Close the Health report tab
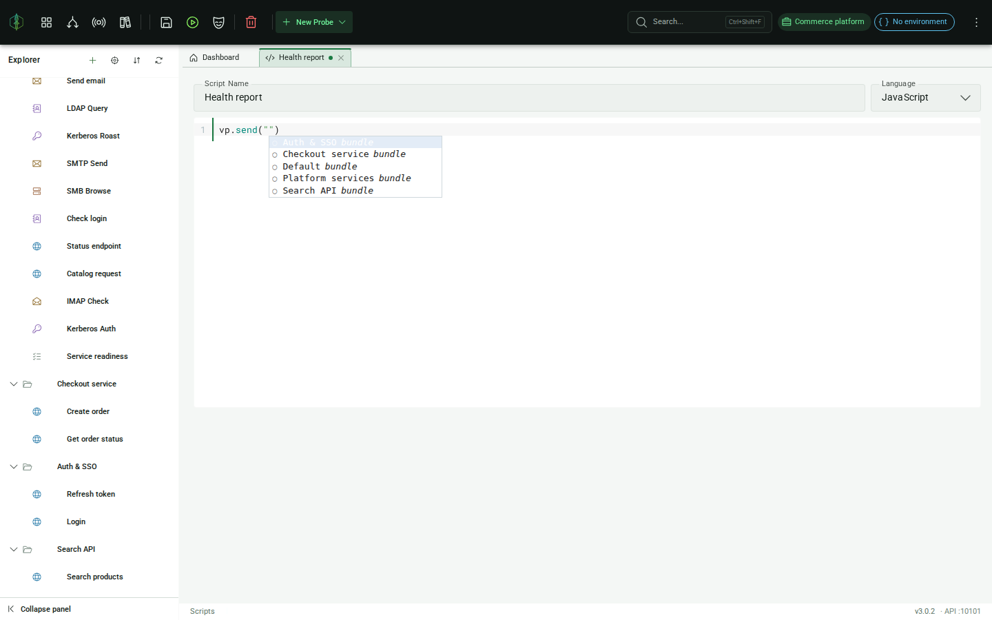 (x=341, y=58)
